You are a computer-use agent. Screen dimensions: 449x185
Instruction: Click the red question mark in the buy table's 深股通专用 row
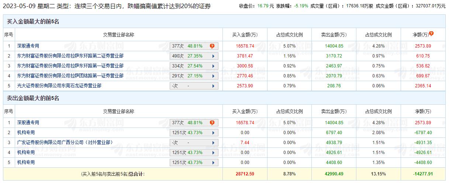tap(212, 46)
